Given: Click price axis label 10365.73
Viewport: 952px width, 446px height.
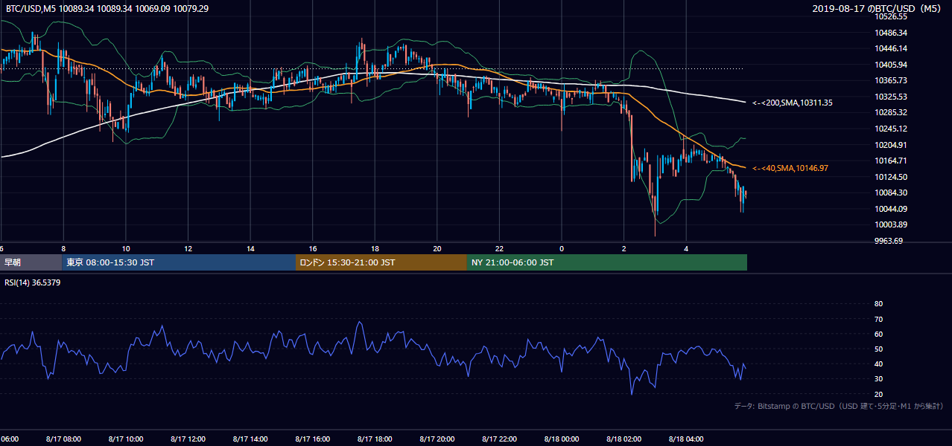Looking at the screenshot, I should [892, 80].
